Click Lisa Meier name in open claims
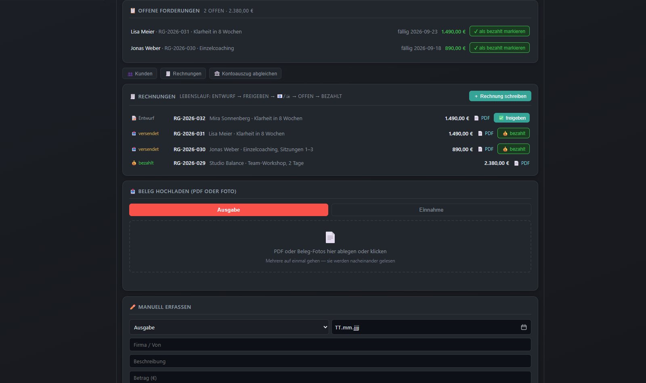This screenshot has width=646, height=383. click(143, 31)
